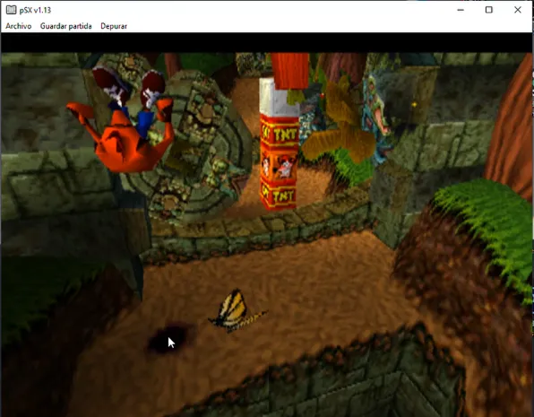Click the pSX app icon in title bar
The width and height of the screenshot is (534, 417).
click(x=11, y=10)
